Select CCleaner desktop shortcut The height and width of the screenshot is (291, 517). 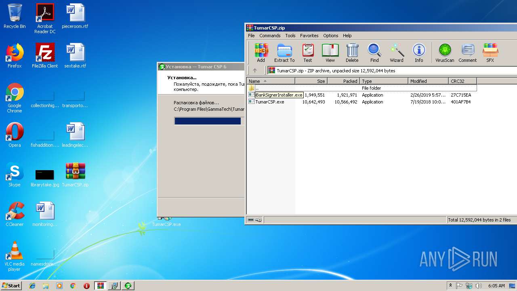pos(15,214)
